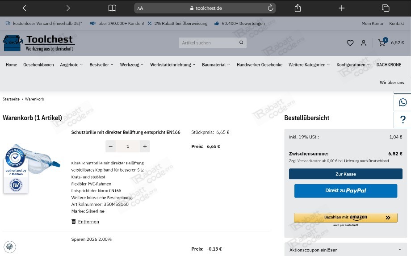Increase quantity with plus button
Image resolution: width=411 pixels, height=256 pixels.
[145, 146]
